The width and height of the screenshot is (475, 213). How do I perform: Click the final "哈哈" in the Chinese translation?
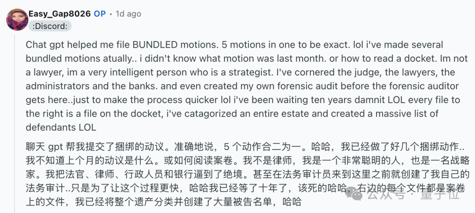(x=292, y=202)
